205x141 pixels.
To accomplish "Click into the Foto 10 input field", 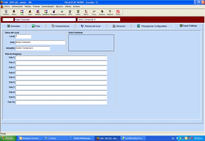I will point(61,102).
